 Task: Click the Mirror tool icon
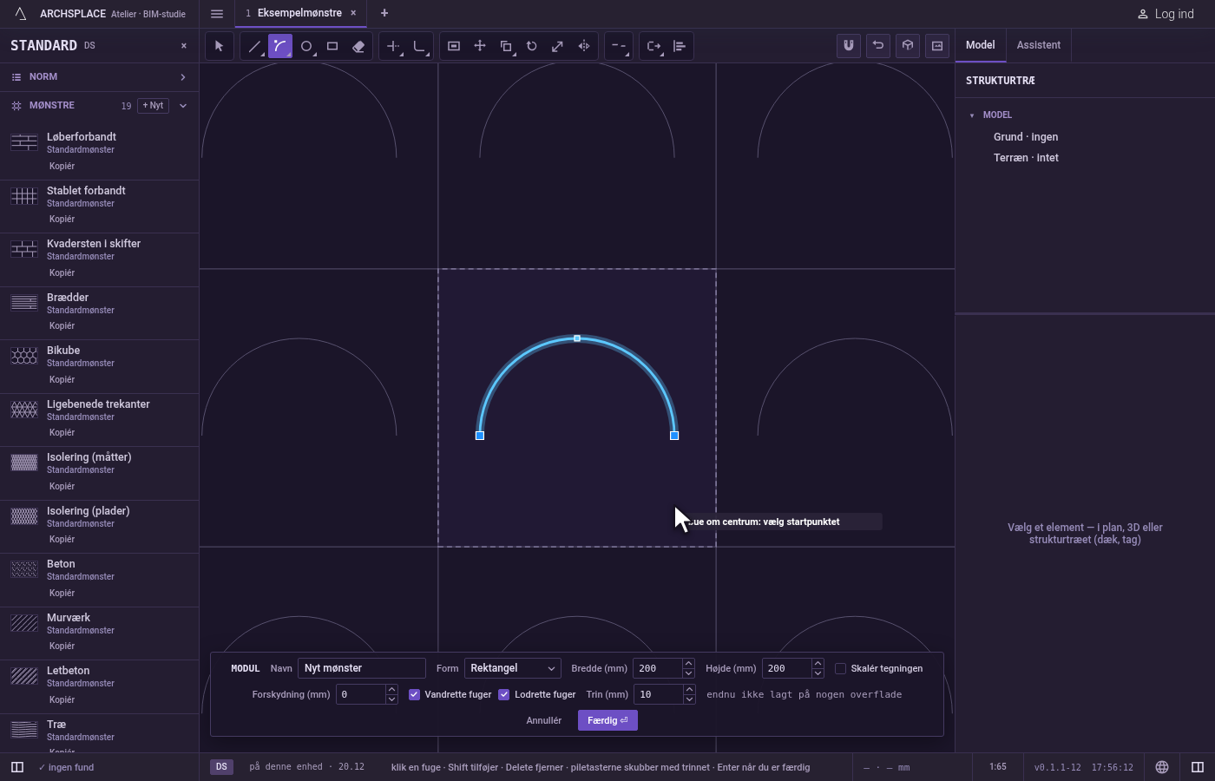coord(584,46)
